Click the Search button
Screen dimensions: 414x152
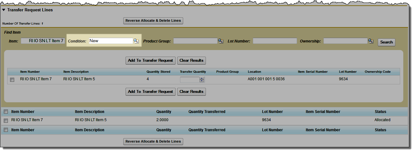pos(386,42)
